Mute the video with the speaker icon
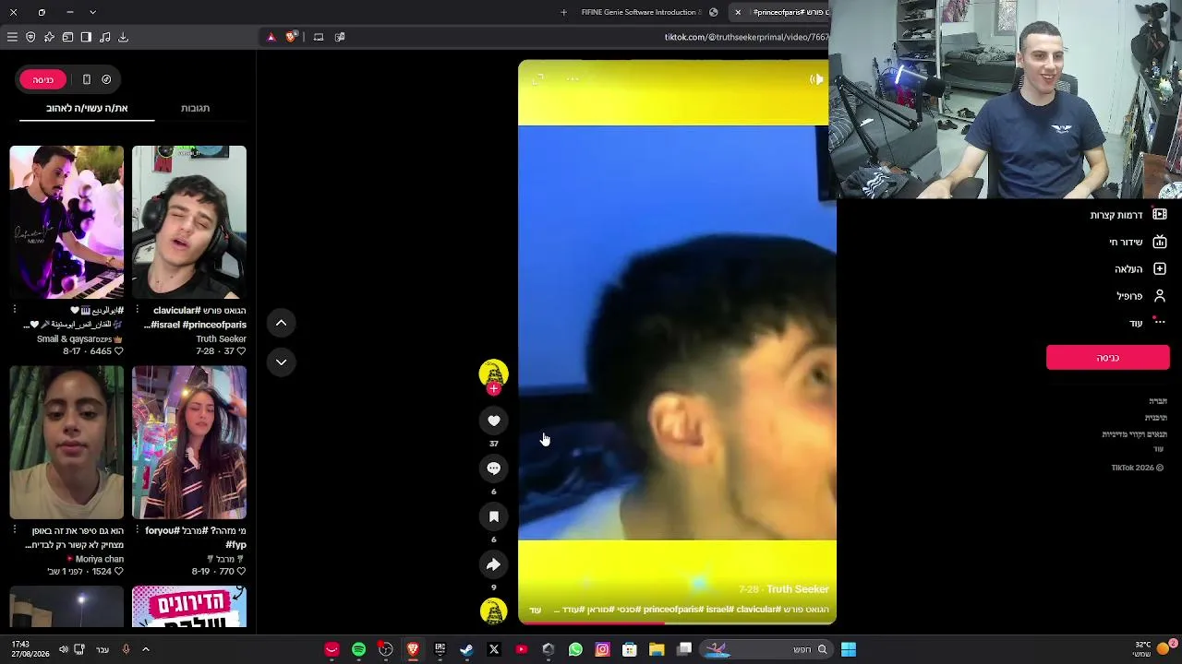Viewport: 1182px width, 664px height. [x=816, y=79]
